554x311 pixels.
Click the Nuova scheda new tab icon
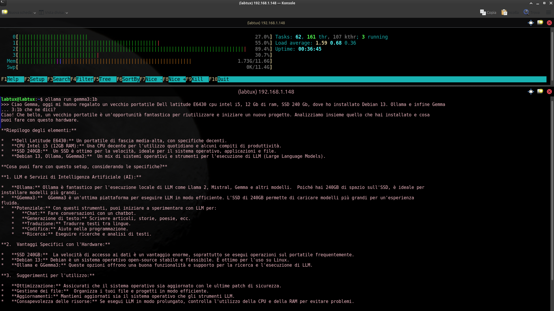pyautogui.click(x=5, y=12)
